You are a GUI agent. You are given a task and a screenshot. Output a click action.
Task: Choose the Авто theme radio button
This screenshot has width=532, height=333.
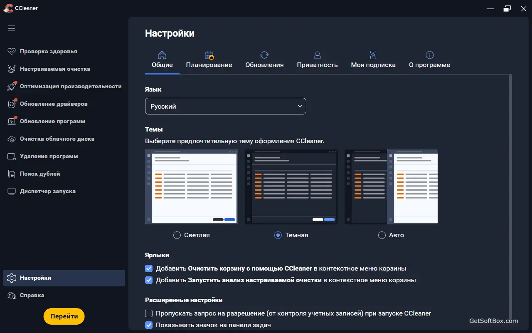point(382,235)
